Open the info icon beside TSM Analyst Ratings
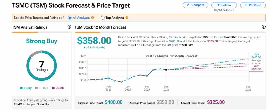Viewport: 269px width, 112px height. (69, 27)
